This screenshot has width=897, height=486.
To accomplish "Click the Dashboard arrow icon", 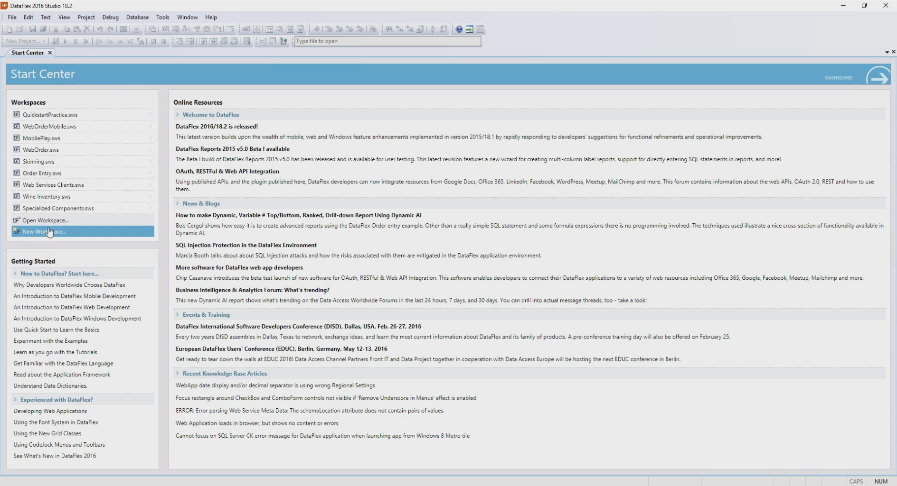I will 878,76.
